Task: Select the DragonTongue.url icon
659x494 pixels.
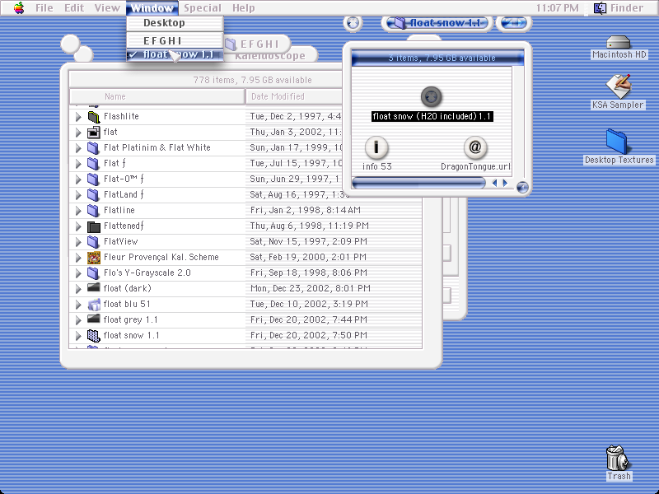Action: click(475, 147)
